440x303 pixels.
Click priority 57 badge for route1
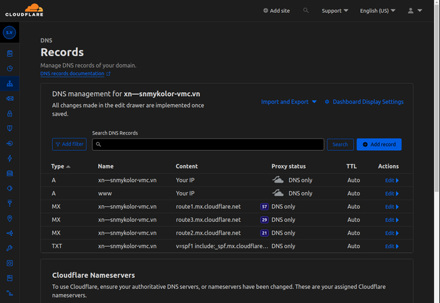(x=264, y=206)
